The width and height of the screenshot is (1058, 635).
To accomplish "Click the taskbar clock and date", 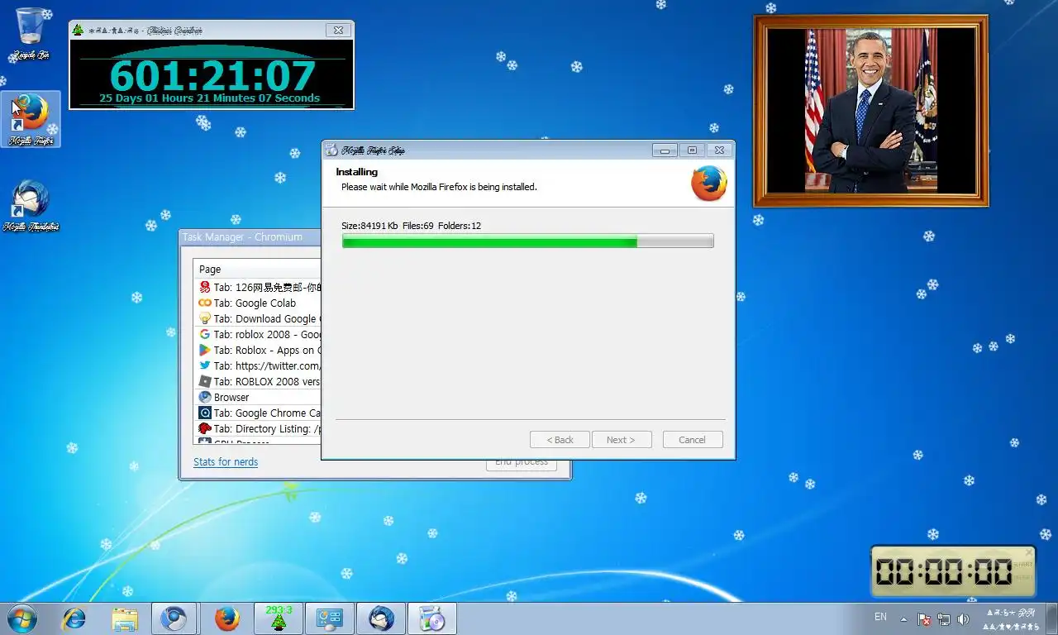I will (1011, 619).
